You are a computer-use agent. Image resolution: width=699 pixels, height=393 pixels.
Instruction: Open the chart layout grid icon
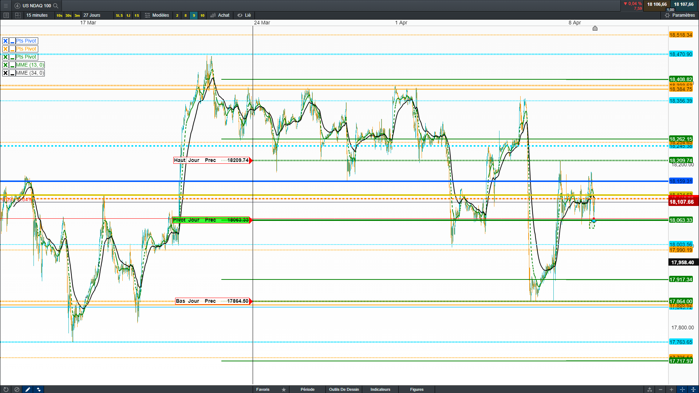pos(18,15)
